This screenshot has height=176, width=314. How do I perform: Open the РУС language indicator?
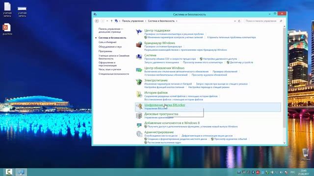pyautogui.click(x=292, y=172)
